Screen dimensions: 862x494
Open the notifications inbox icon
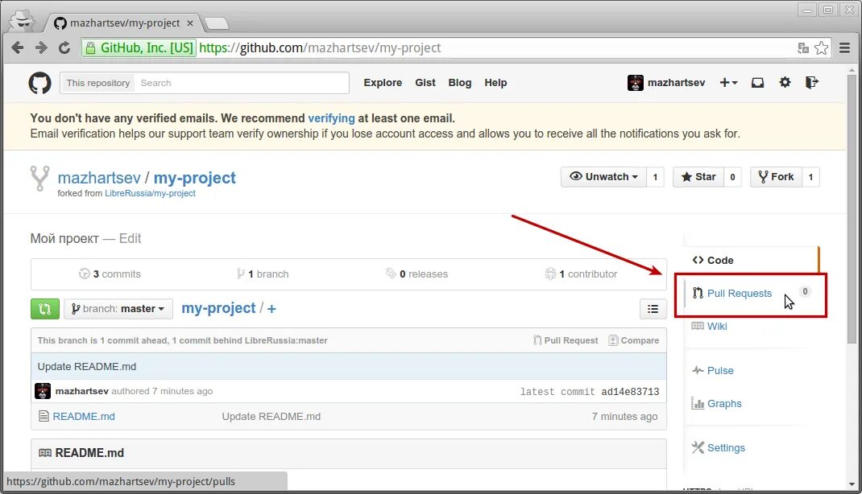coord(757,82)
